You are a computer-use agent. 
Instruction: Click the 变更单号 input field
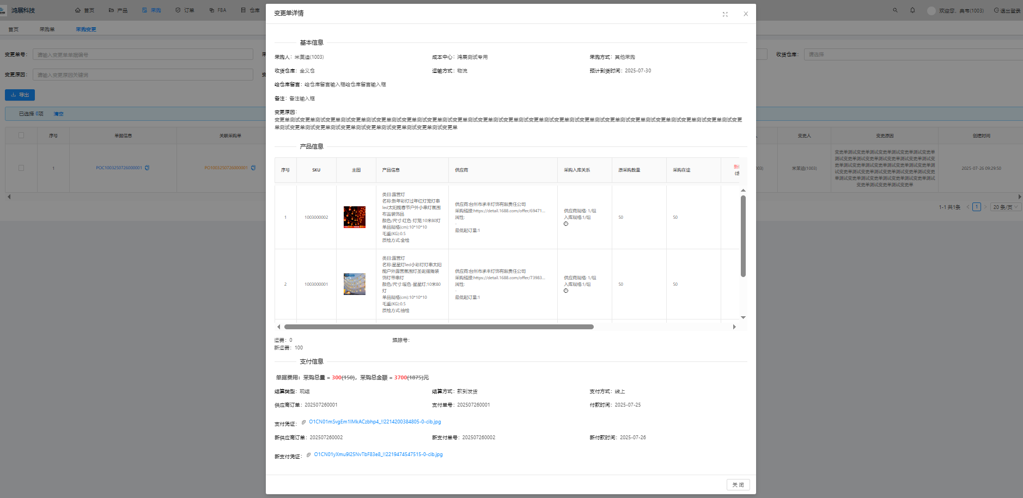click(143, 54)
